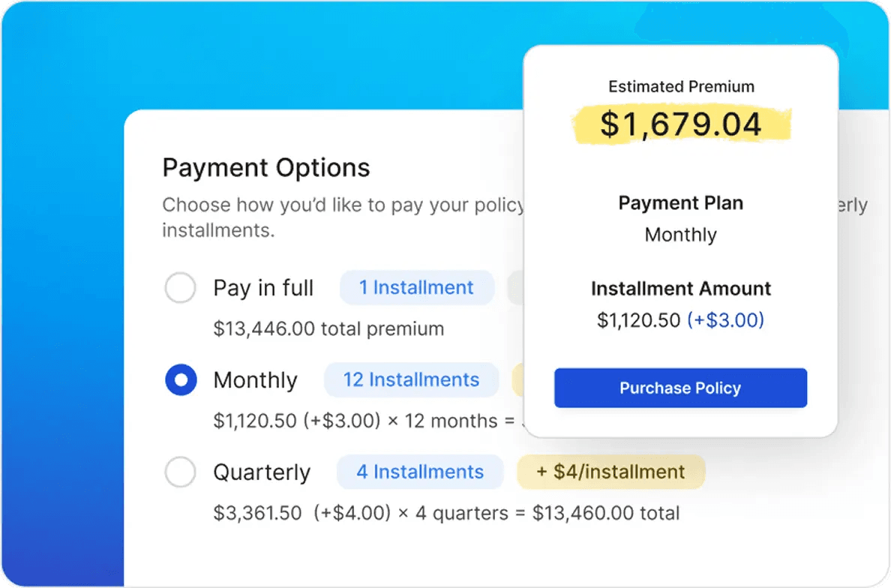The width and height of the screenshot is (891, 588).
Task: Click the 1 Installment badge
Action: click(416, 288)
